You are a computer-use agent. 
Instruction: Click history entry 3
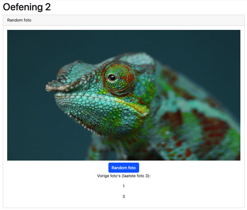tap(124, 196)
